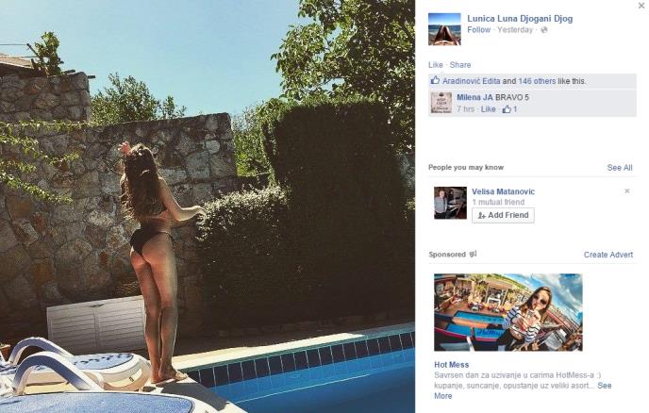The width and height of the screenshot is (649, 413).
Task: Open the poster's profile picture thumbnail
Action: pos(444,29)
